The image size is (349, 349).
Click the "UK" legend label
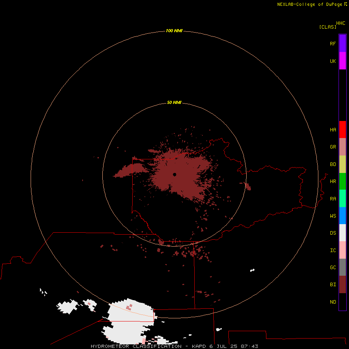coord(333,61)
